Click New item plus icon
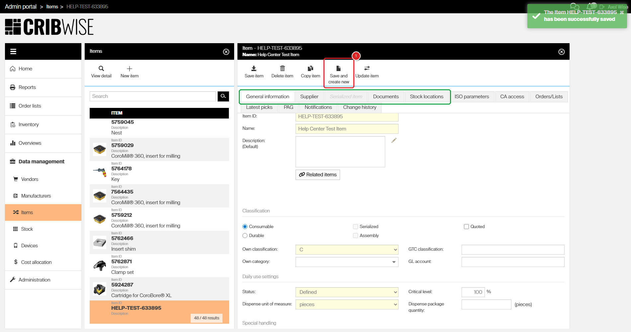631x332 pixels. click(130, 68)
